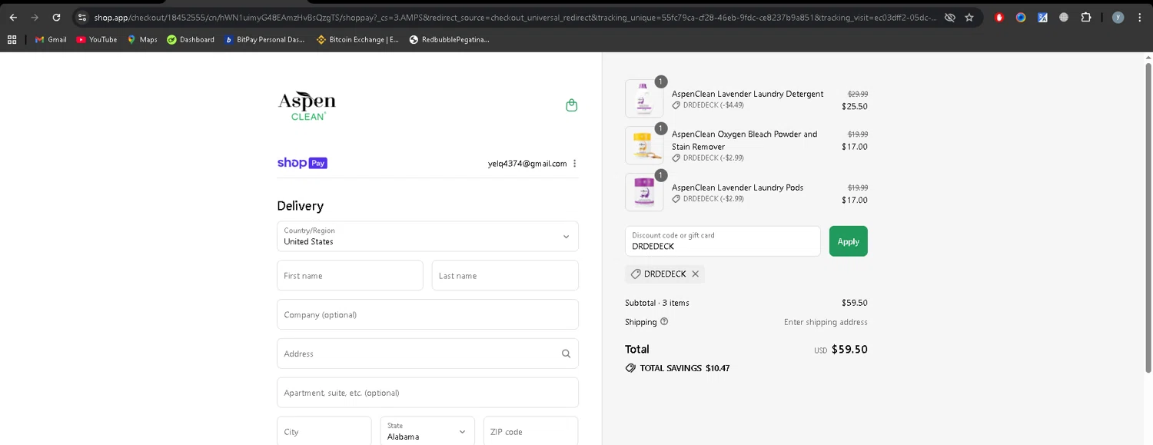Open the Maps bookmark

[x=142, y=39]
